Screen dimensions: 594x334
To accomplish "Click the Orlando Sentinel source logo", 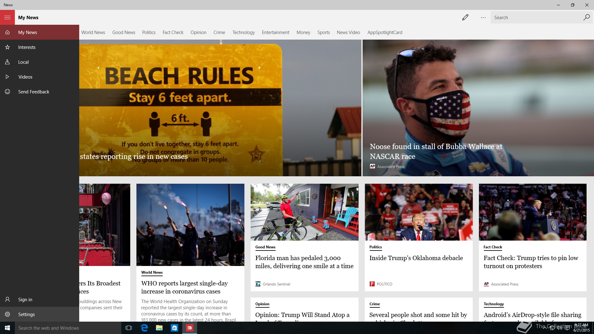I will coord(258,284).
